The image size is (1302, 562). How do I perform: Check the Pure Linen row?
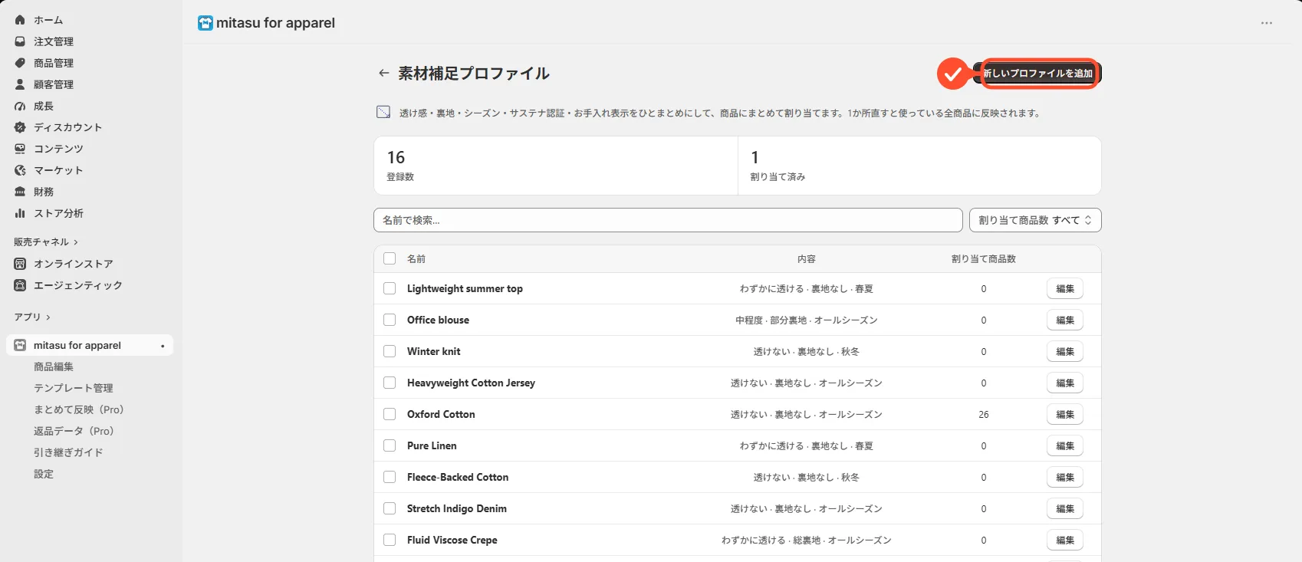click(x=390, y=445)
